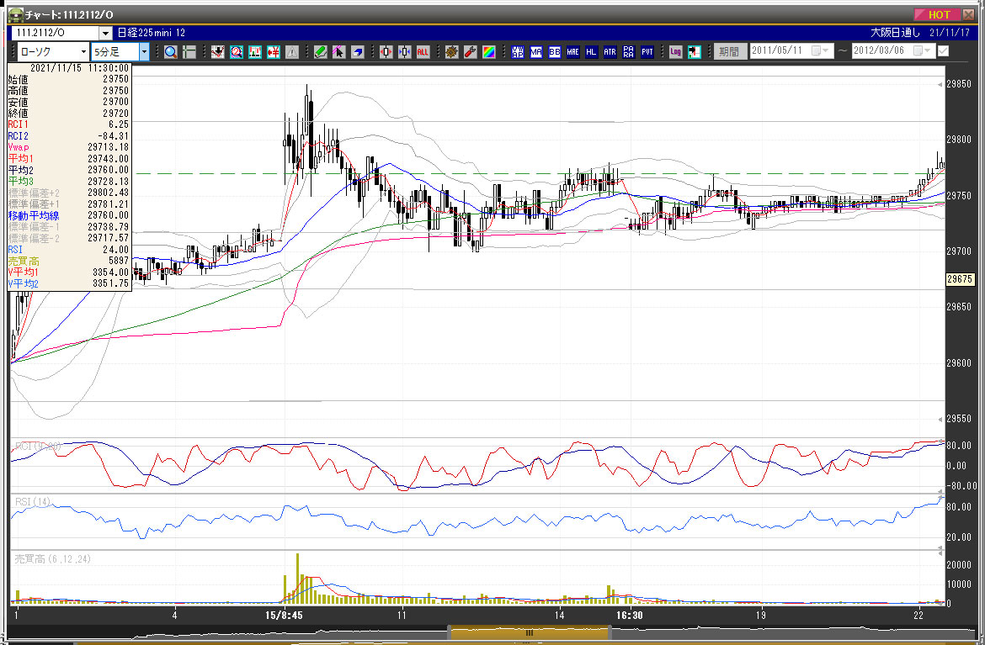Tick the checkbox beside the end date
Screen dimensions: 985x645
(943, 50)
